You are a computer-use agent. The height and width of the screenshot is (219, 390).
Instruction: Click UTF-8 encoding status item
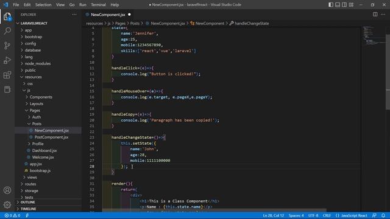click(313, 215)
